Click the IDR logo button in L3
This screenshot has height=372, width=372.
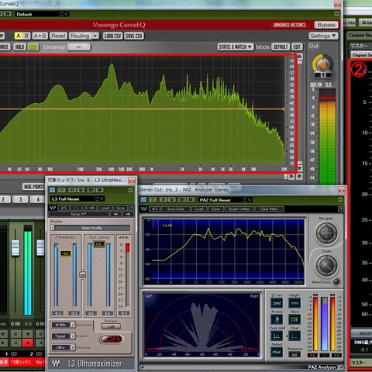coord(112,339)
